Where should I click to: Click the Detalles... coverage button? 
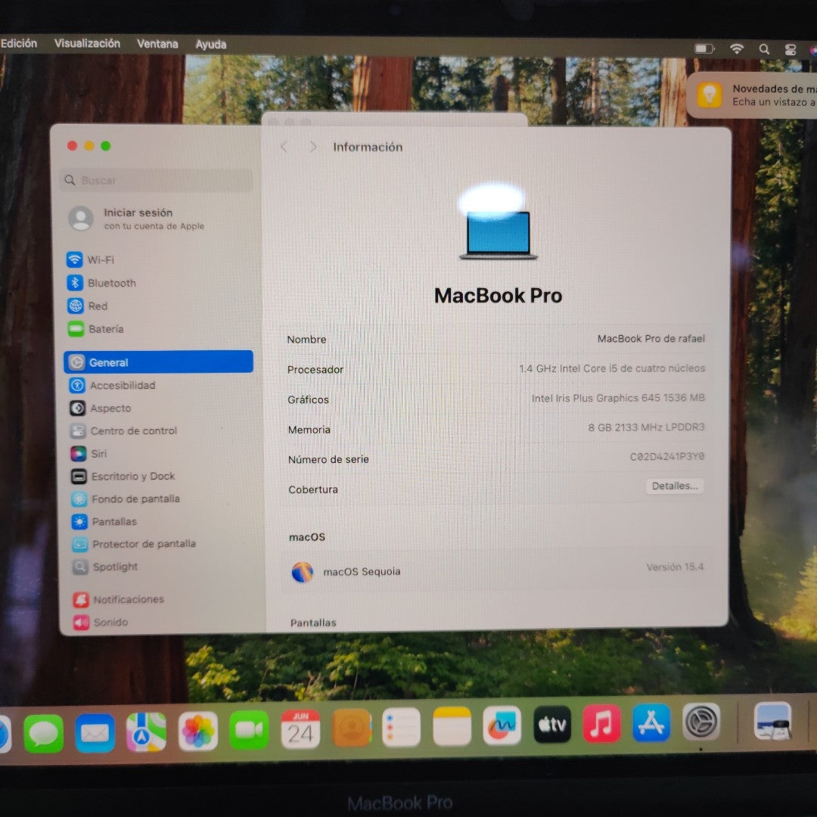(675, 486)
